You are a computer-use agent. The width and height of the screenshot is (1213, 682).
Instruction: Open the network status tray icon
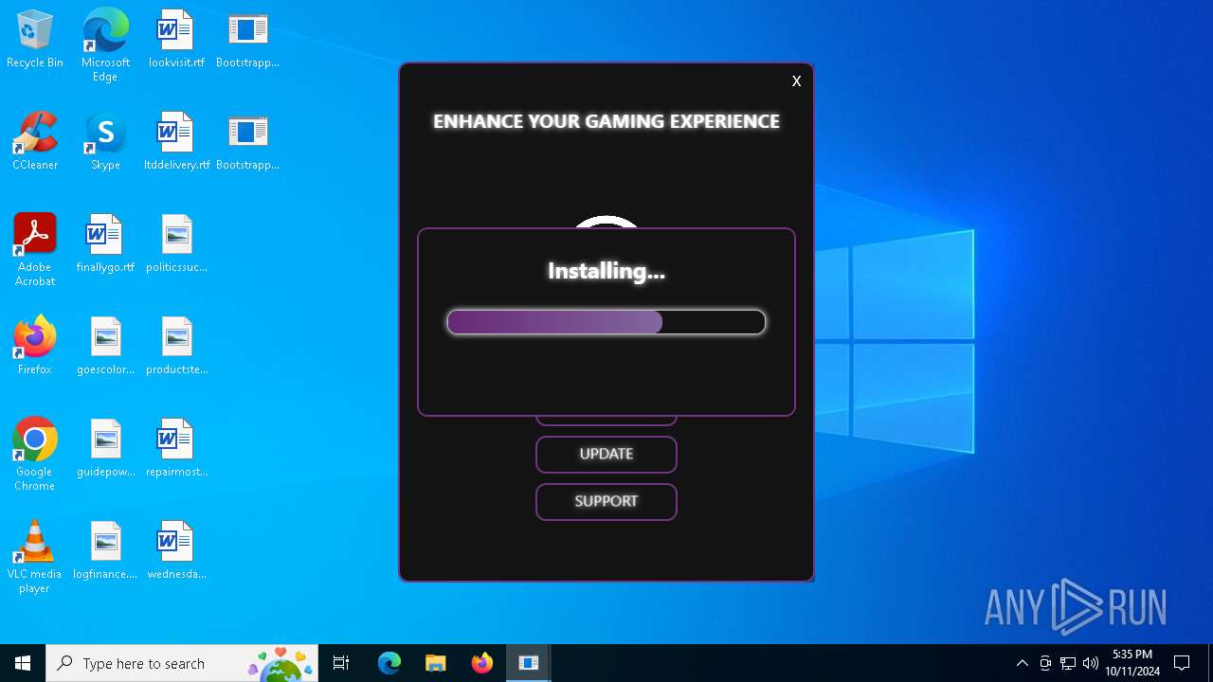[x=1068, y=663]
